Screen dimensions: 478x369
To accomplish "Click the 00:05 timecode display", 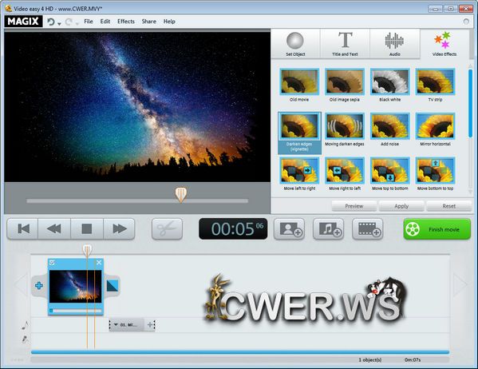I will pos(233,229).
